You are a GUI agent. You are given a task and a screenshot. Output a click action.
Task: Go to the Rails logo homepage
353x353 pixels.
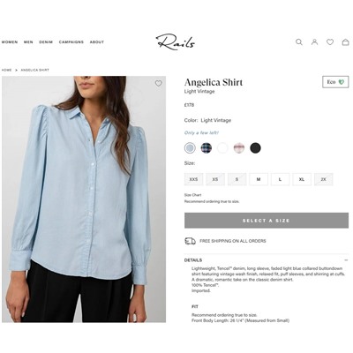[x=176, y=41]
